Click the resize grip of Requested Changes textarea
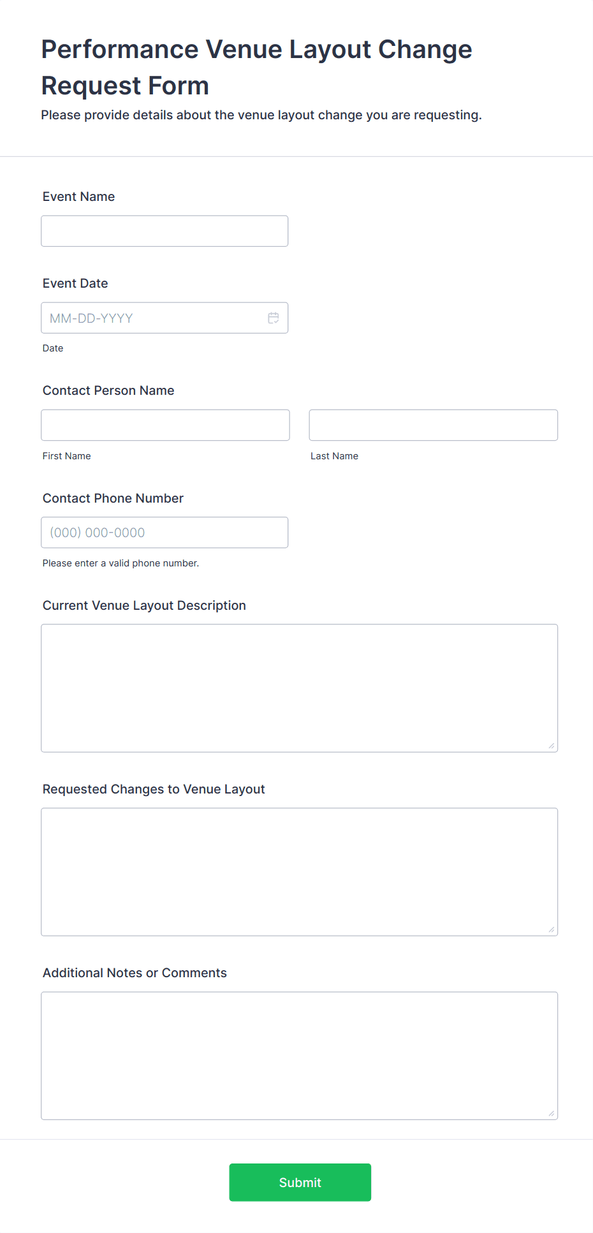The height and width of the screenshot is (1233, 593). point(551,929)
